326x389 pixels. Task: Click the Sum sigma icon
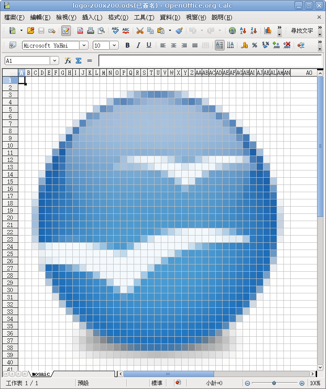78,60
